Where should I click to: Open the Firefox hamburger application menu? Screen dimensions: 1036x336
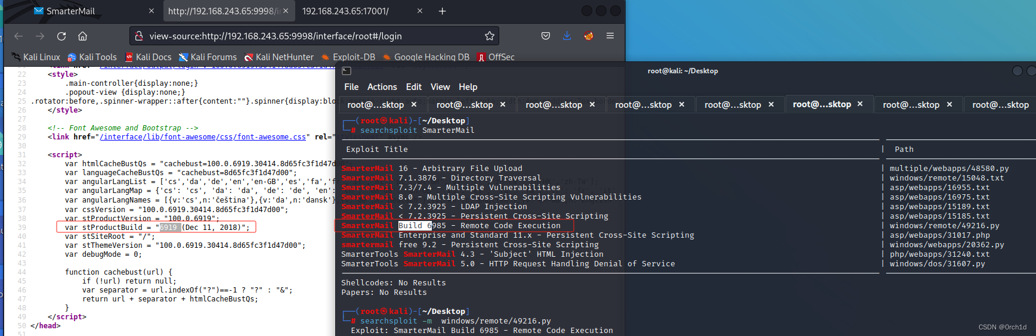pyautogui.click(x=610, y=36)
